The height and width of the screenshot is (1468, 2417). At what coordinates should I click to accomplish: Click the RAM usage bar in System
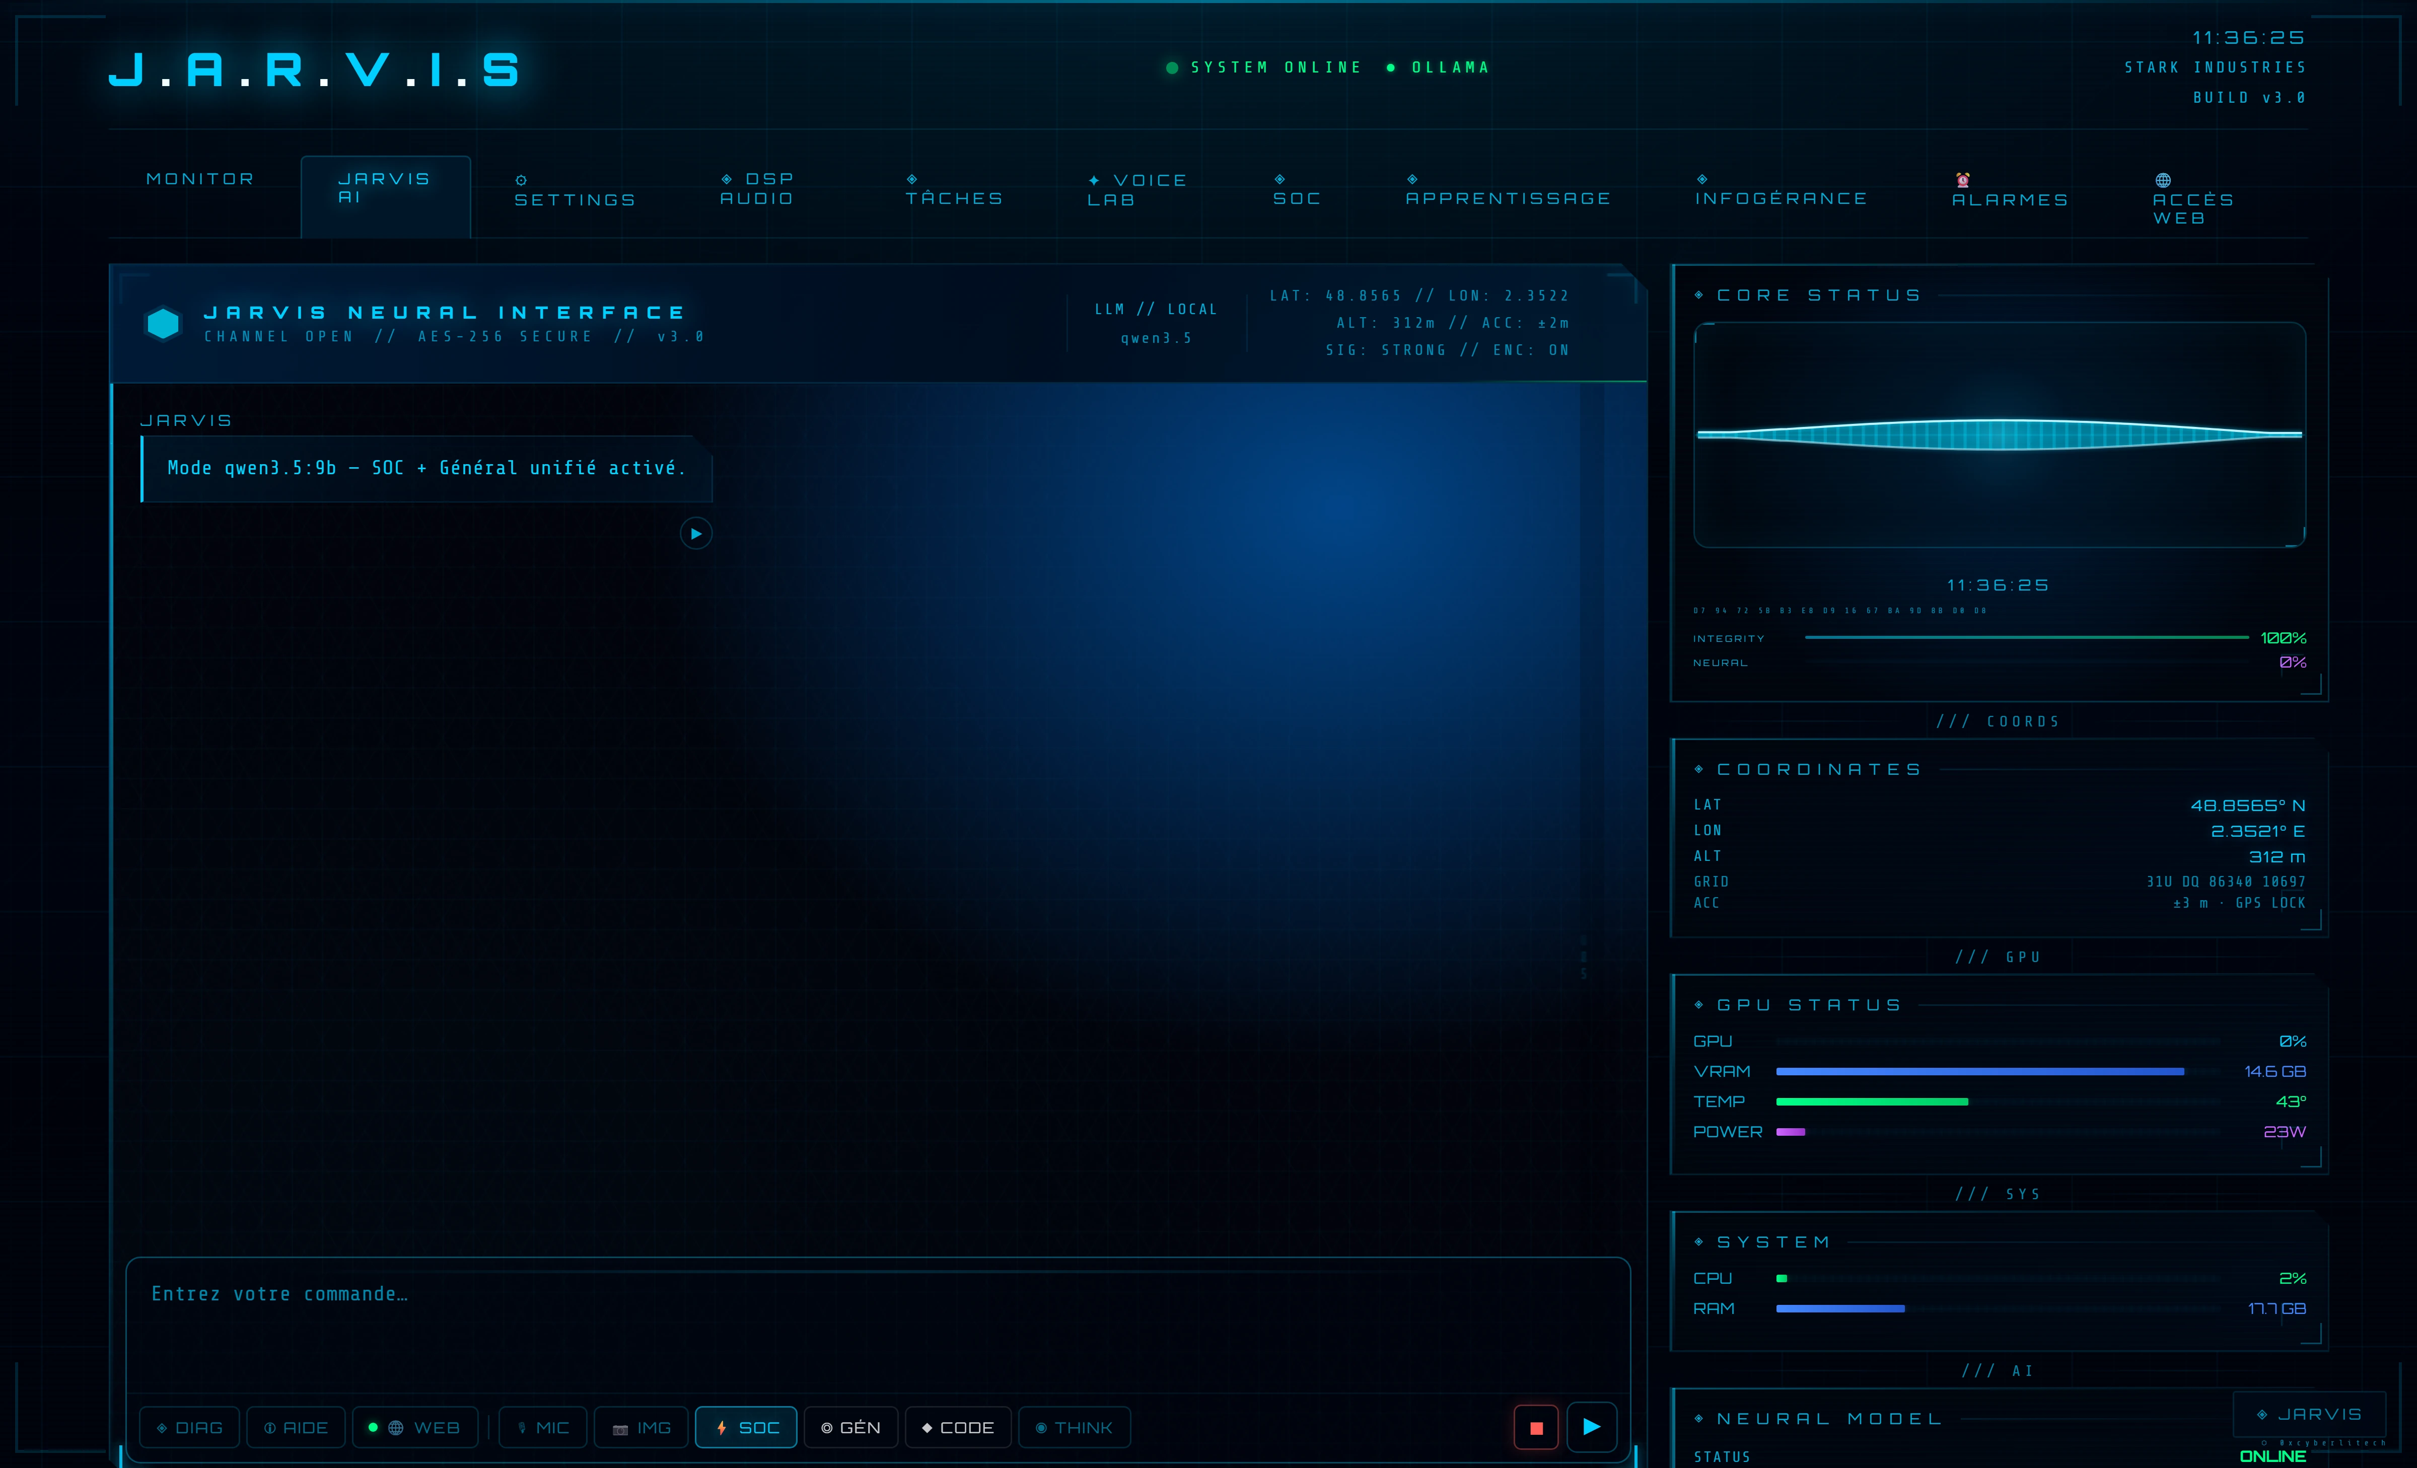(1997, 1308)
